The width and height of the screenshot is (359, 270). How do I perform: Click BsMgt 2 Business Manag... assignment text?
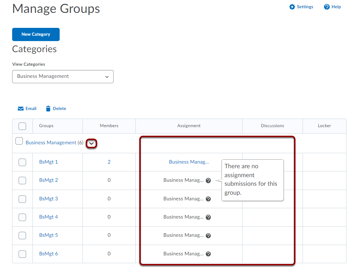(183, 180)
